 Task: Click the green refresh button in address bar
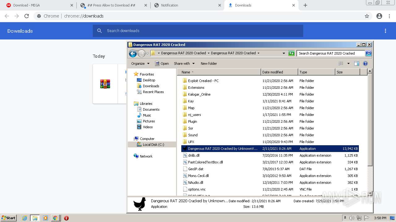coord(291,53)
